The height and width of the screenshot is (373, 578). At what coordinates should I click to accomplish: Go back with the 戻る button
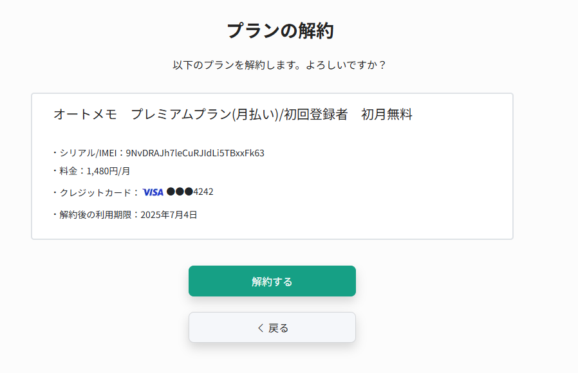[x=272, y=327]
